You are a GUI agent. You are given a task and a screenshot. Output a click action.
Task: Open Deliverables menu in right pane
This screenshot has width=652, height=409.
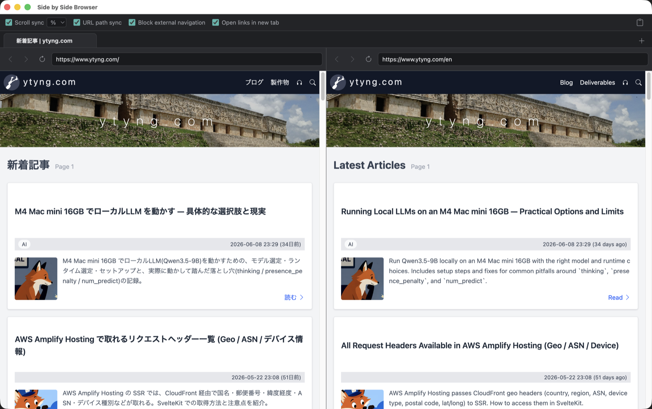[597, 82]
